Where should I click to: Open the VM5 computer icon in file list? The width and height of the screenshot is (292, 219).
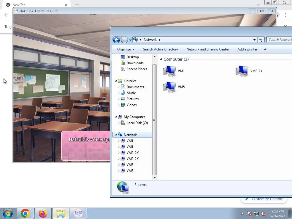coord(174,87)
